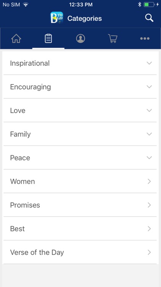Screen dimensions: 161x287
Task: Open Verse of the Day
Action: pos(80,252)
